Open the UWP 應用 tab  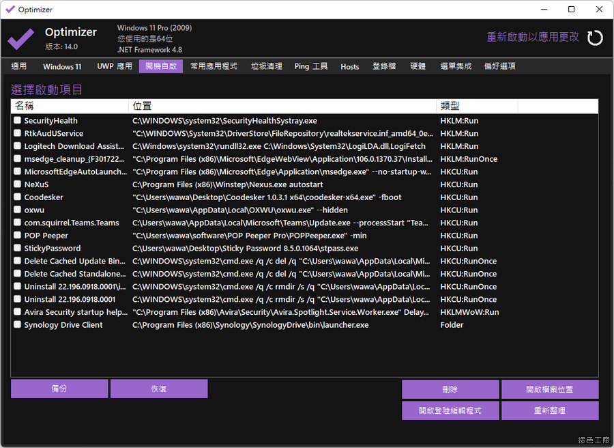[115, 66]
